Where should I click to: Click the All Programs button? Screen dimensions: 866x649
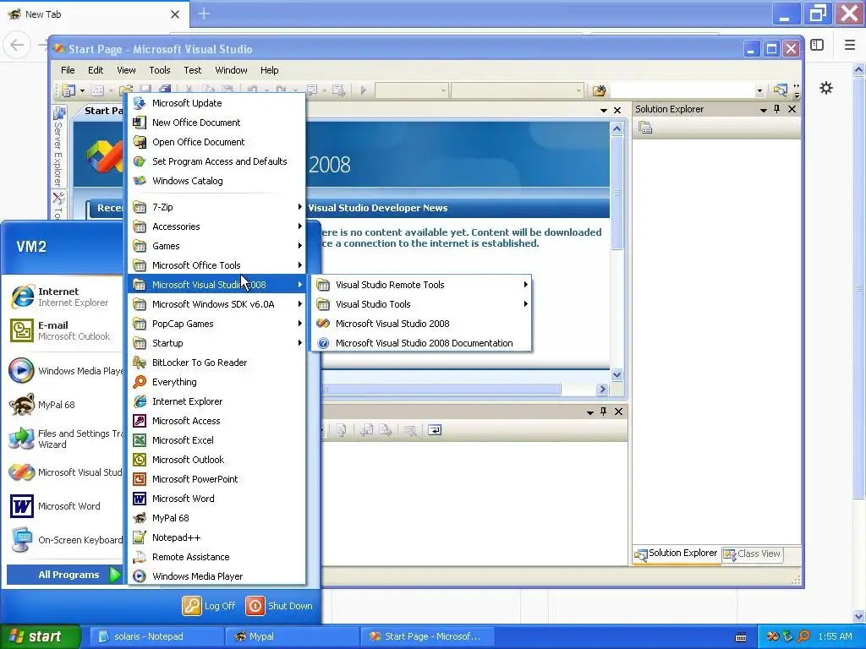64,575
